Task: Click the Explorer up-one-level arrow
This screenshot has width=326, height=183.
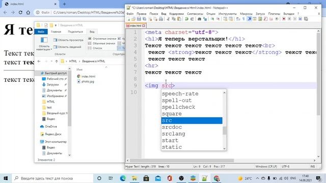Action: [57, 62]
